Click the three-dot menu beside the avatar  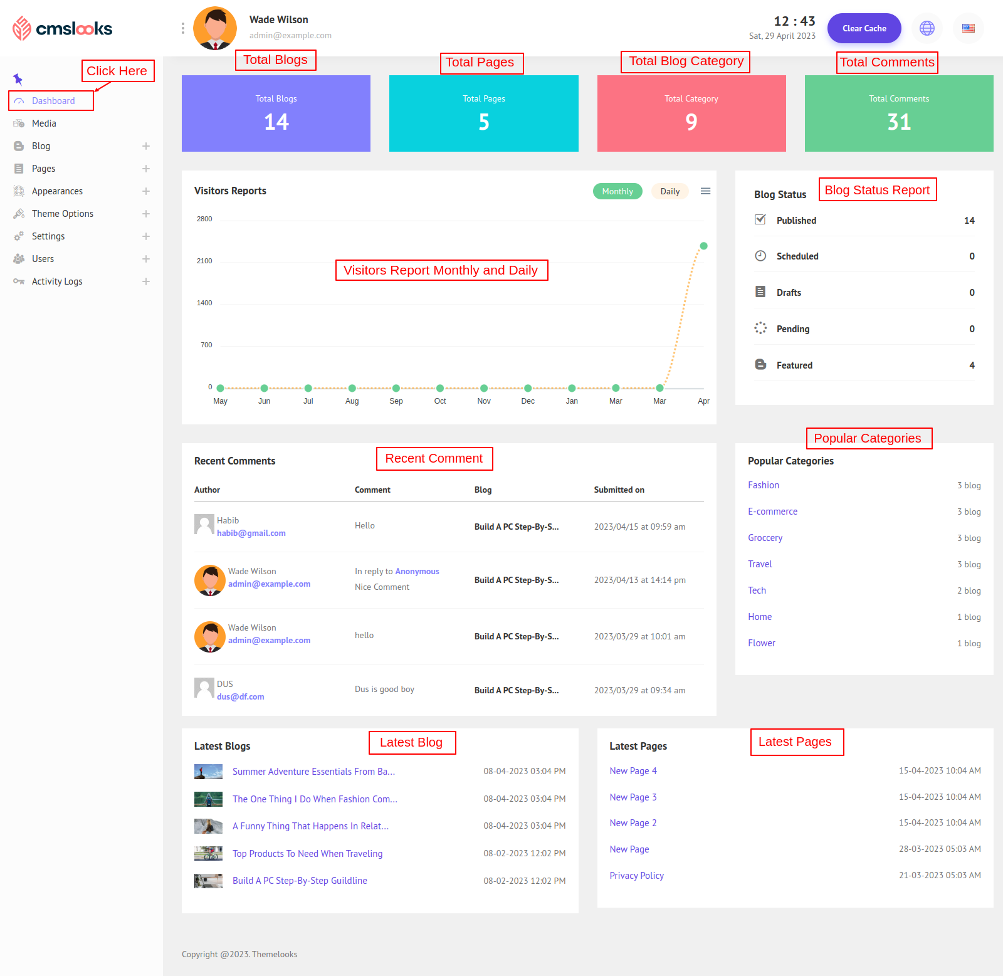coord(182,28)
